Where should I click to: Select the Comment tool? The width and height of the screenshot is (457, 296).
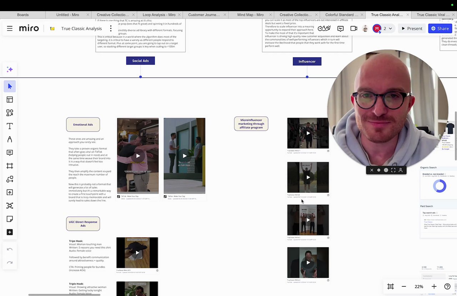click(10, 152)
